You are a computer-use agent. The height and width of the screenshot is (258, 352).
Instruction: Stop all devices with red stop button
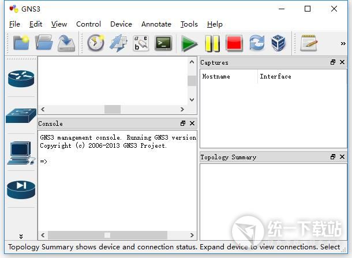pos(234,43)
